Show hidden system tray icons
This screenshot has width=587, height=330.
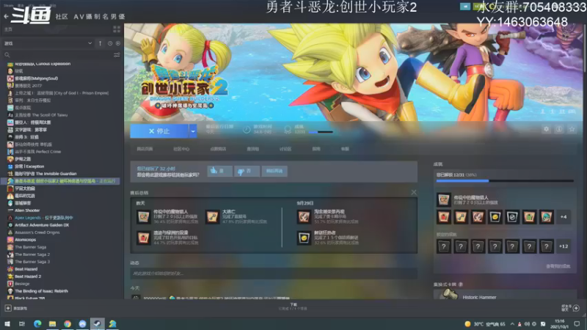point(512,324)
